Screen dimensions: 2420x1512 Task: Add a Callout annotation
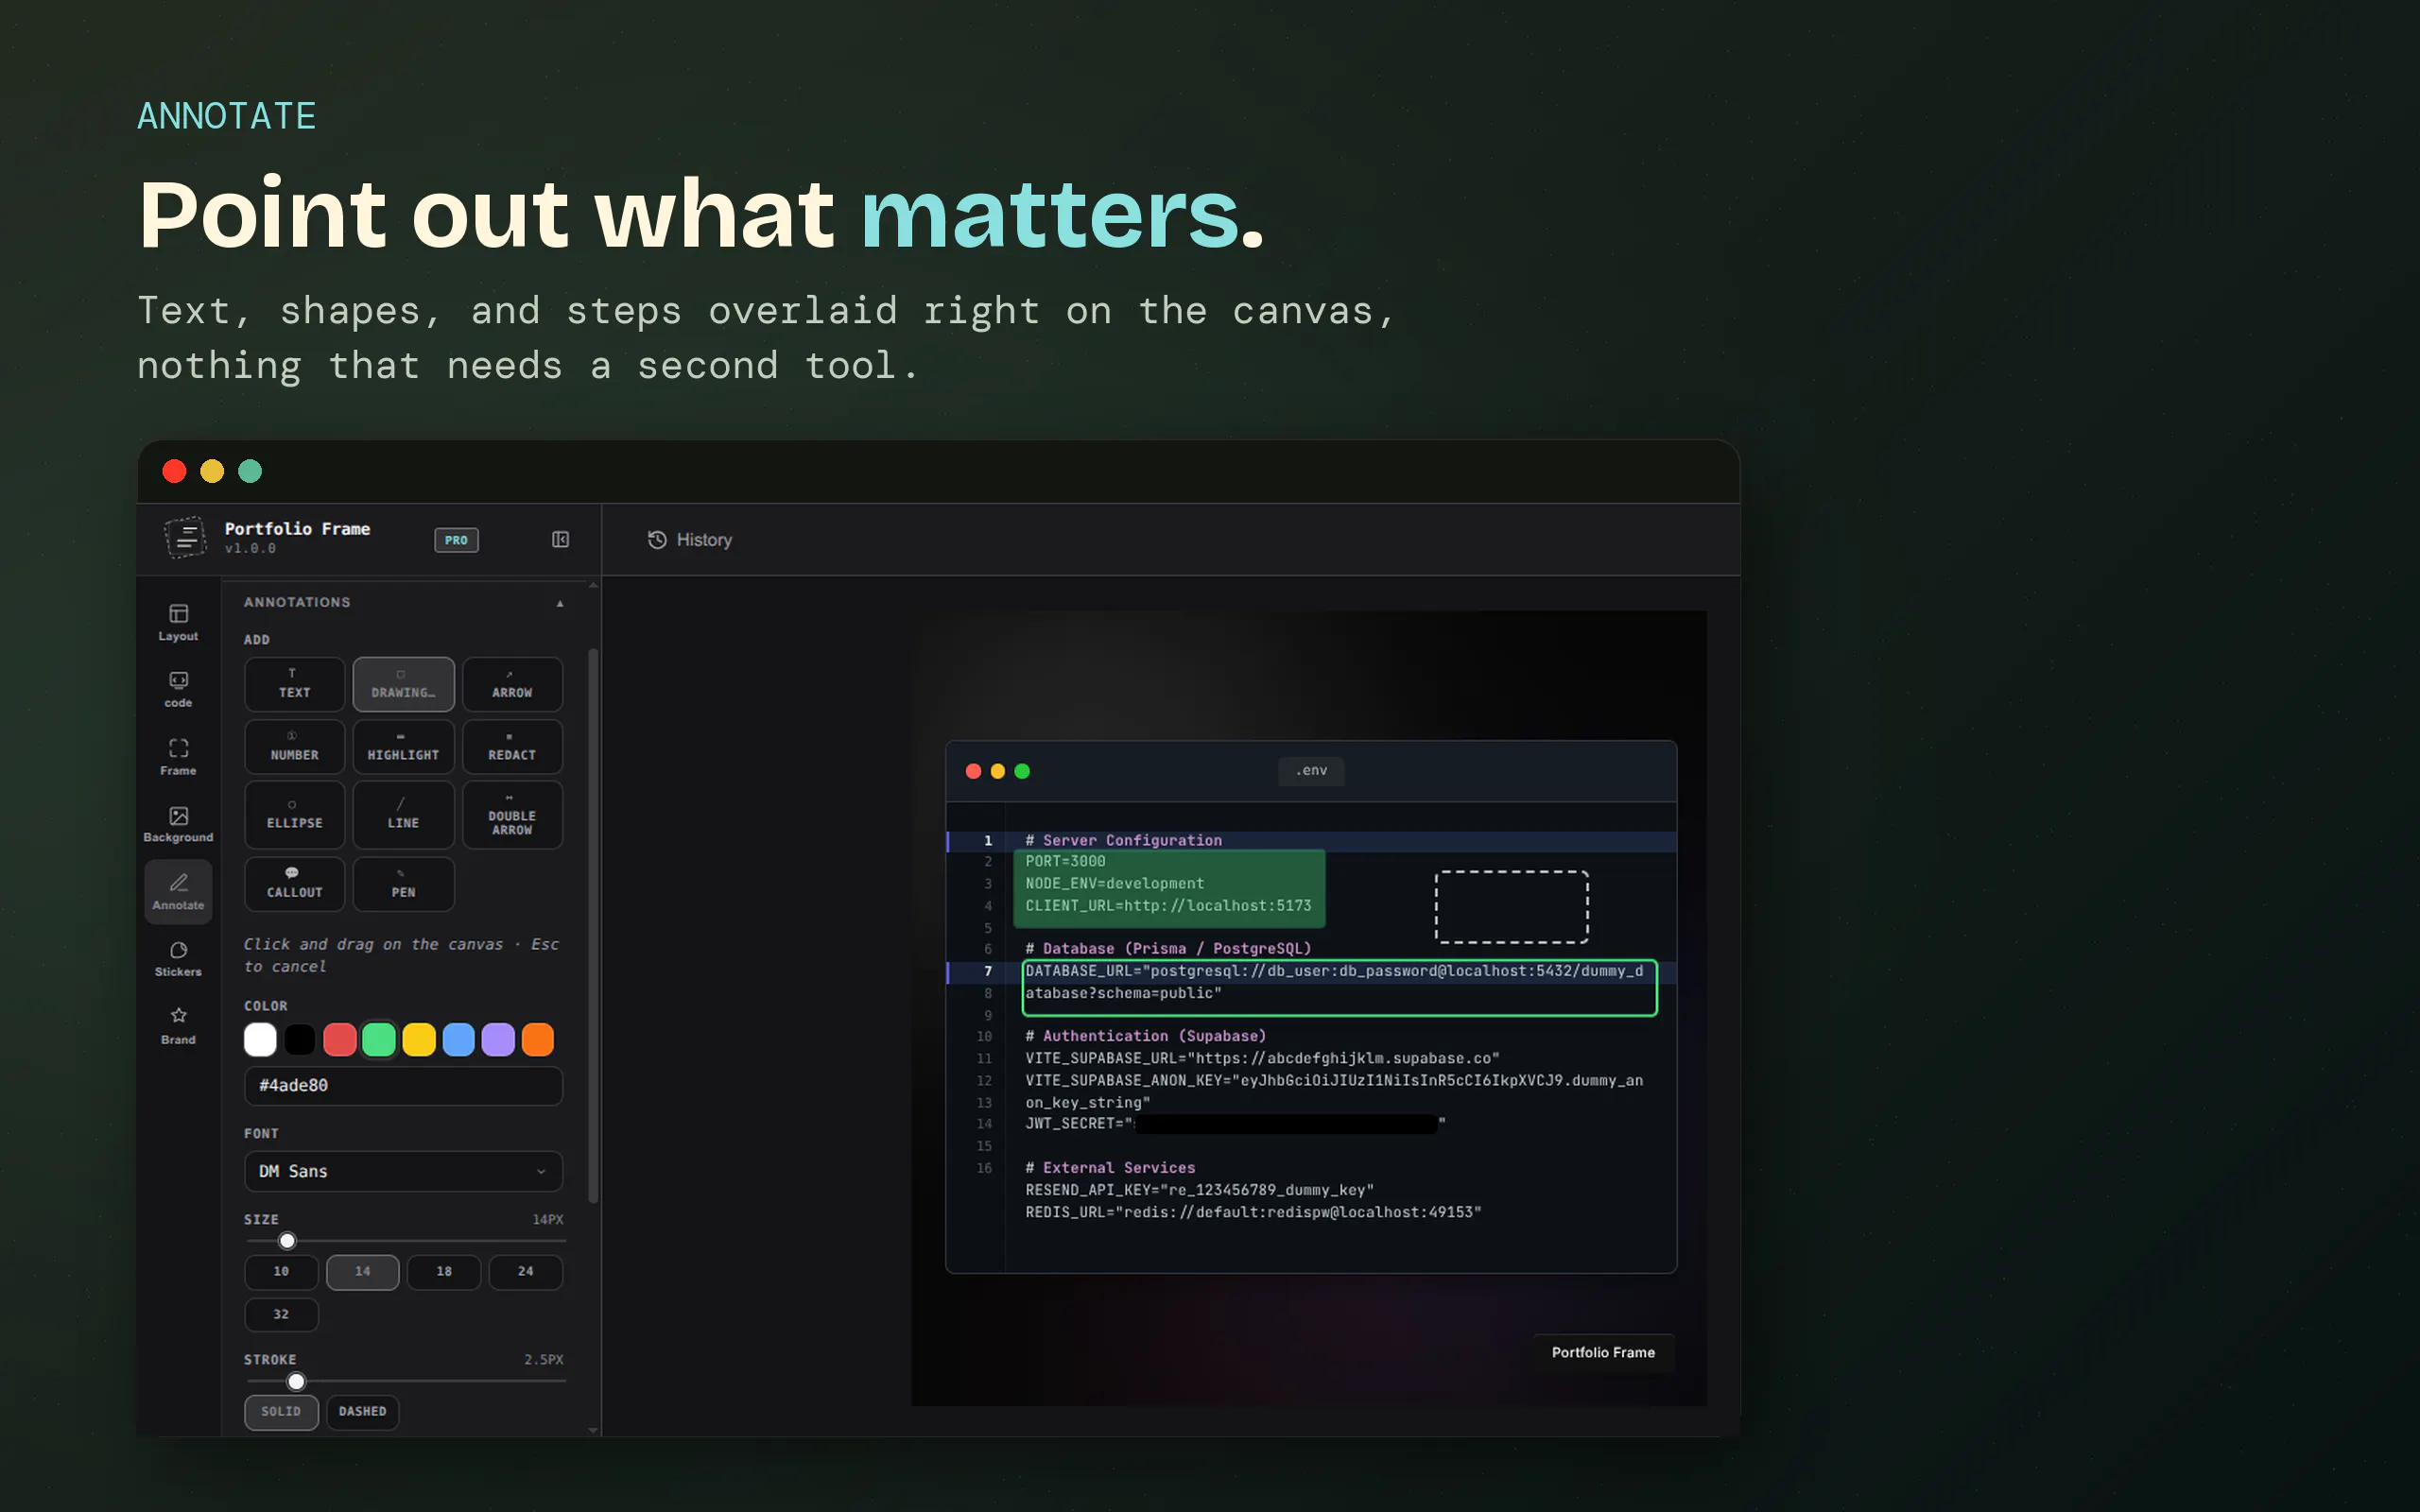pos(294,884)
